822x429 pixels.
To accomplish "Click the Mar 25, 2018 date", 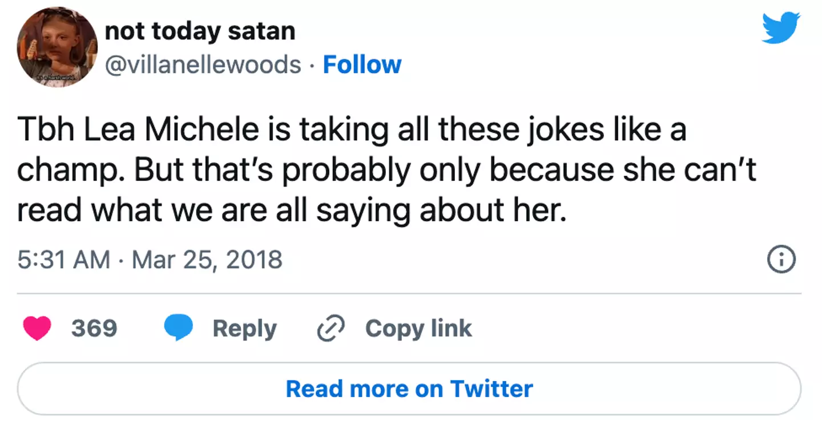I will coord(207,260).
